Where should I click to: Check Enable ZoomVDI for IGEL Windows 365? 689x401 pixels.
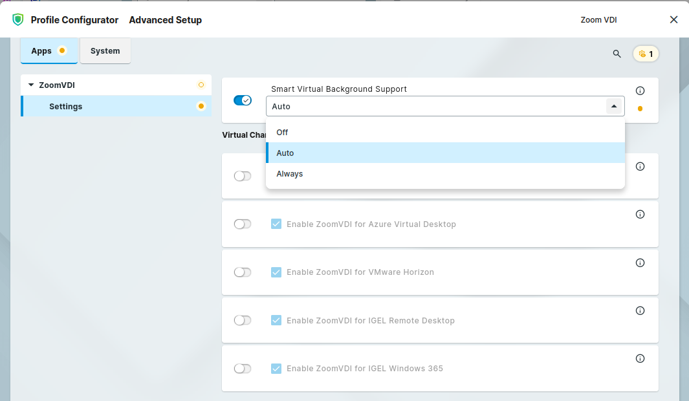276,369
